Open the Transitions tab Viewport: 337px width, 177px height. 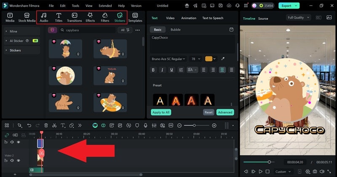(x=75, y=17)
